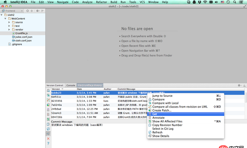247x148 pixels.
Task: Click the version control panel gear icon
Action: 239,85
